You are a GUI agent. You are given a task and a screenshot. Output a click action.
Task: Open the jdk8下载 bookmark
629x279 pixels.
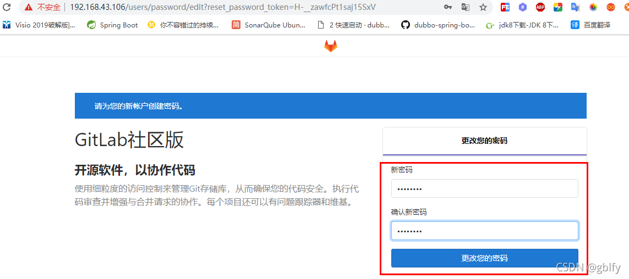522,25
